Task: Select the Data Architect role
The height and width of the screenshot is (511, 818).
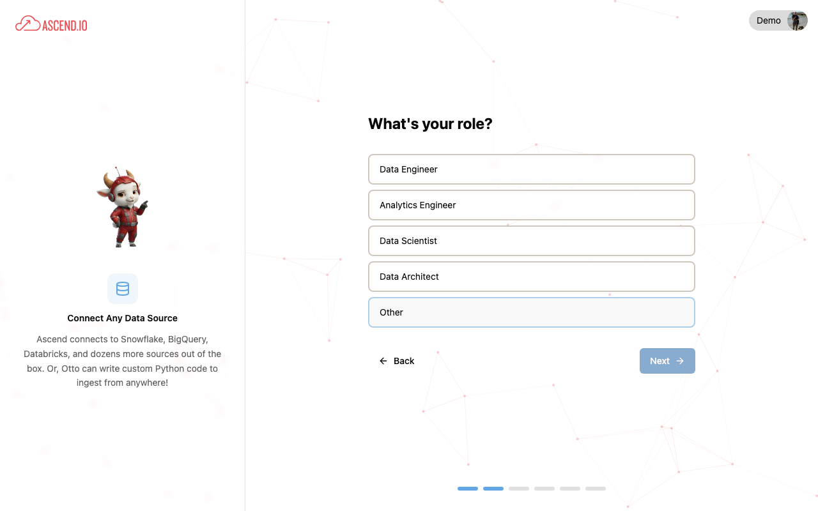Action: click(x=532, y=277)
